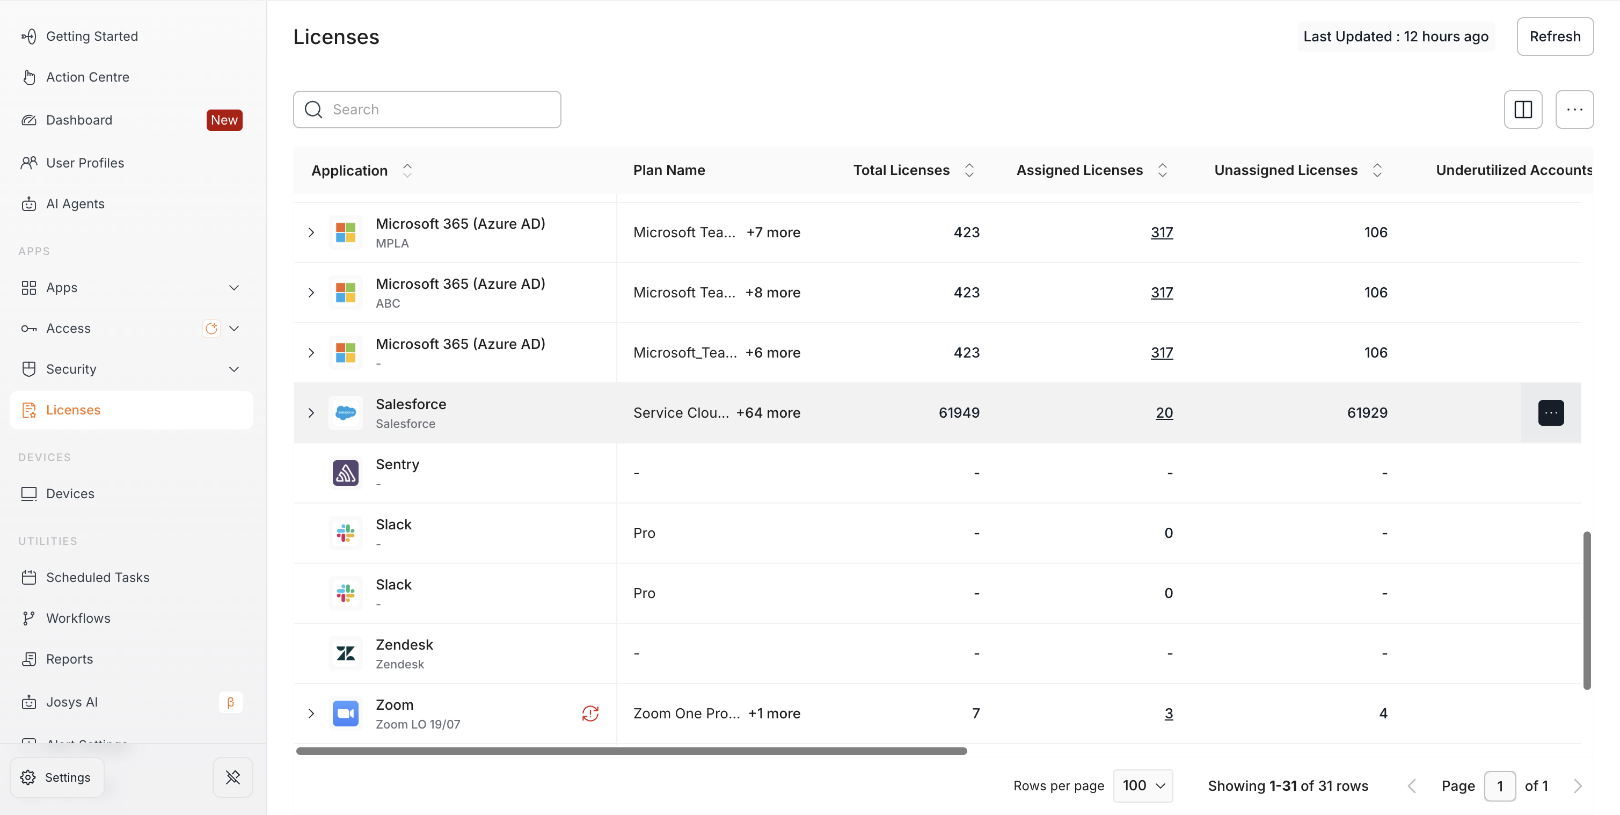Focus the Search input field
This screenshot has width=1620, height=815.
click(x=427, y=110)
